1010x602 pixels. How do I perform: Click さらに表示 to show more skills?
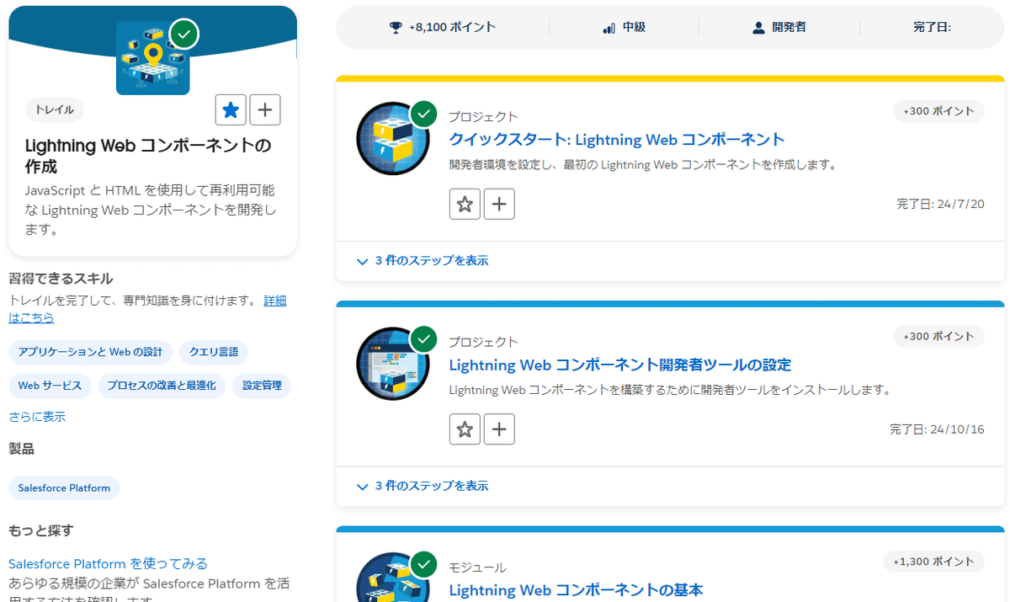tap(37, 417)
